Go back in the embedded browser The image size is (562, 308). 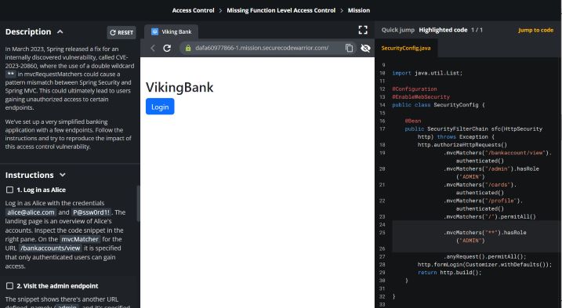pos(153,48)
